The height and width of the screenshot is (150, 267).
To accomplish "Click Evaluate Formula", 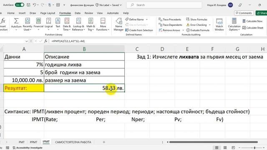I will tap(198, 30).
